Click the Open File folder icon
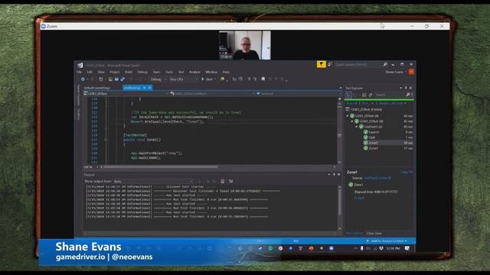The width and height of the screenshot is (490, 275). [110, 79]
